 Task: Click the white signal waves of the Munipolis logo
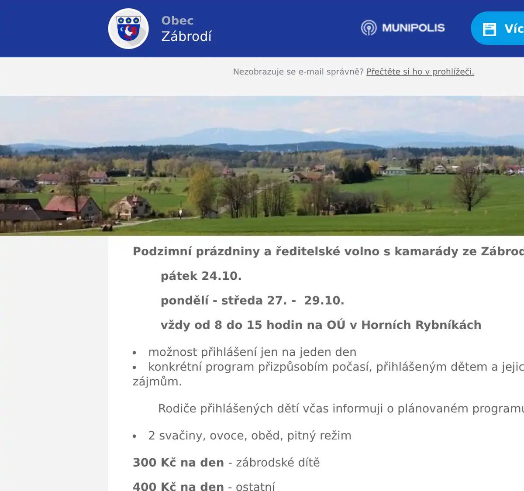(369, 25)
